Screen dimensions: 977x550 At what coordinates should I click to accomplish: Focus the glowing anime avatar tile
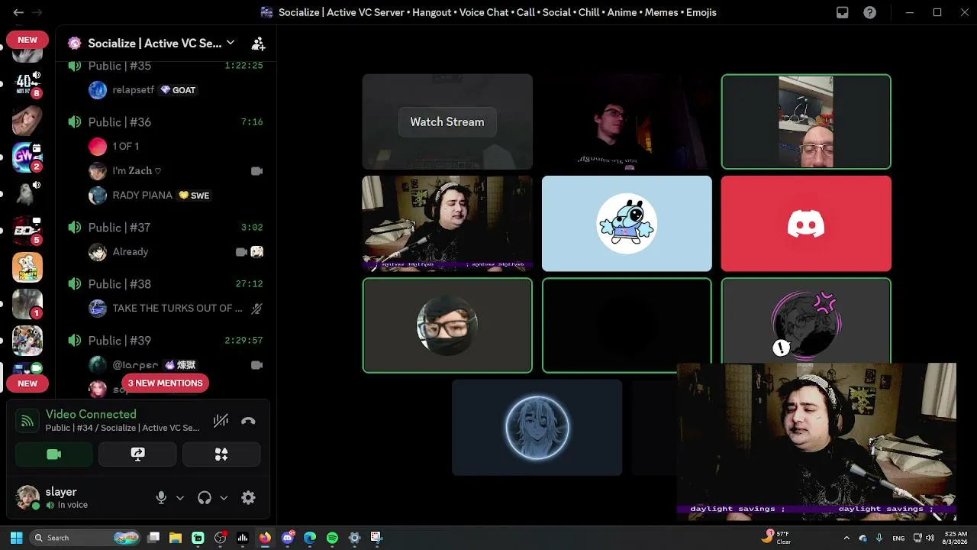[537, 428]
